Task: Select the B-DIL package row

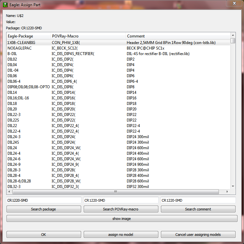Action: 118,54
